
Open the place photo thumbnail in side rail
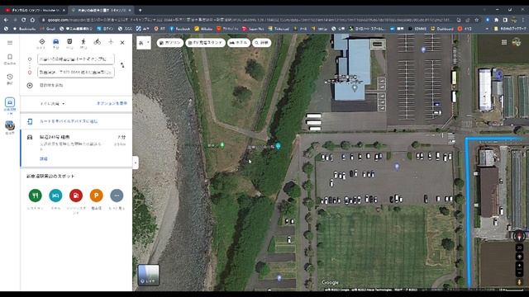point(10,128)
